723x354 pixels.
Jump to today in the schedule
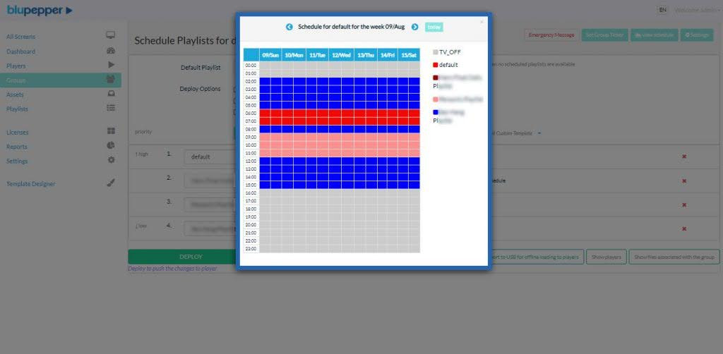[434, 27]
